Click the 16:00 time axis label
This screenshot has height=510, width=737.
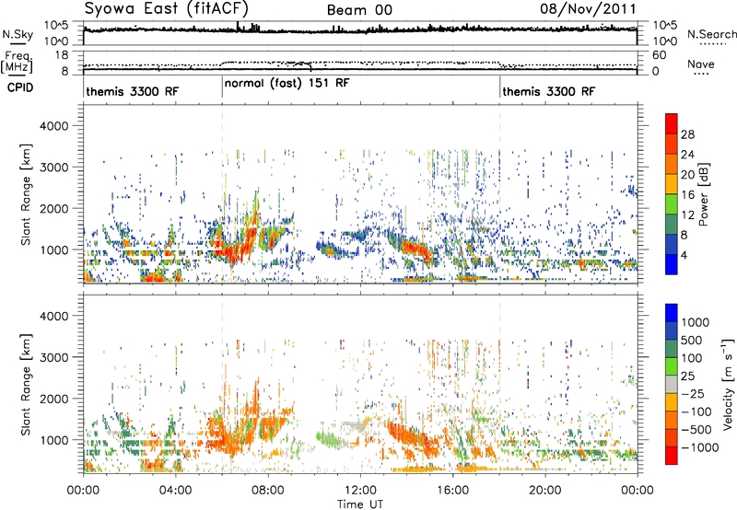[452, 491]
